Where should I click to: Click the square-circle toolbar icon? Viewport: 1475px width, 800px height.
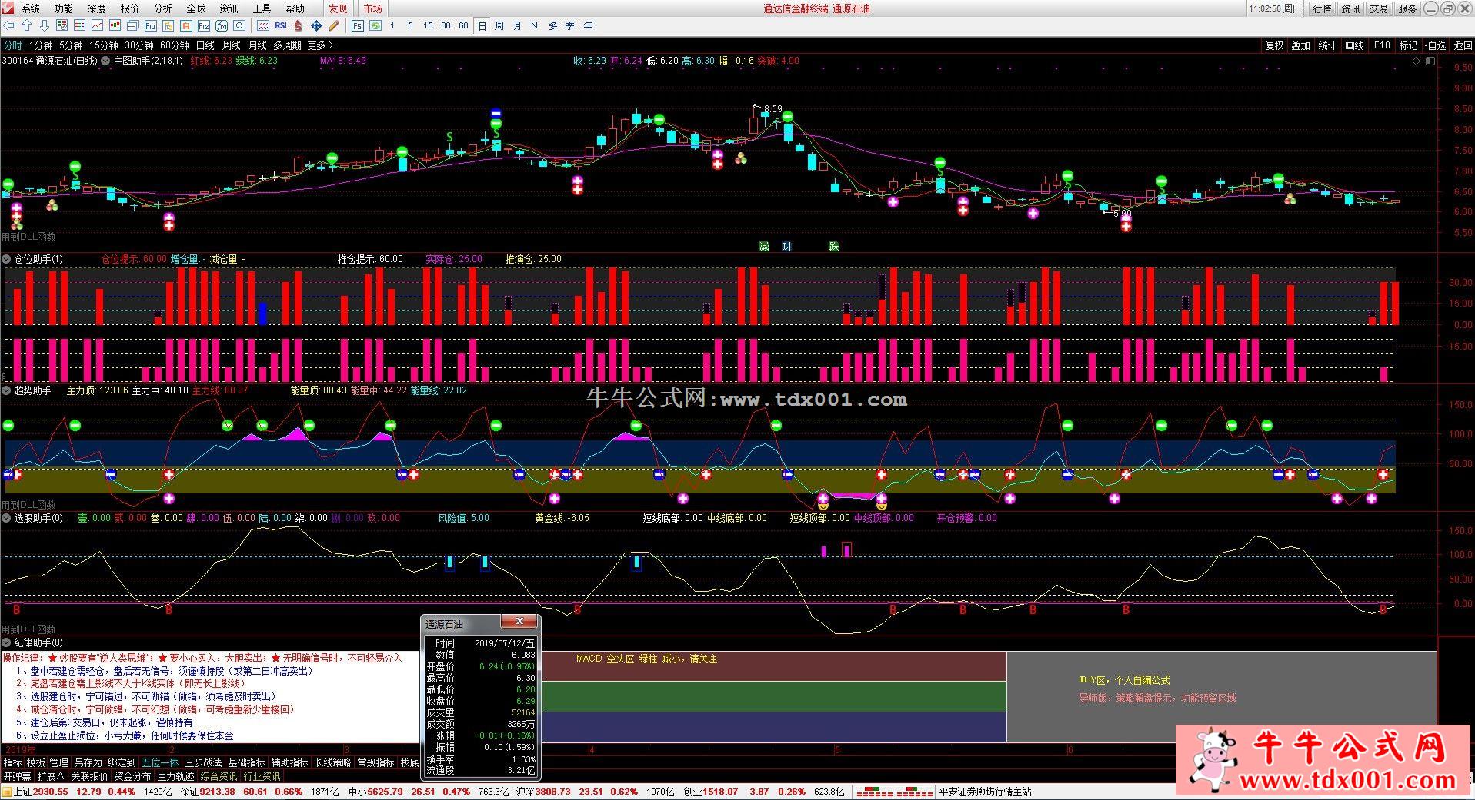pos(239,25)
